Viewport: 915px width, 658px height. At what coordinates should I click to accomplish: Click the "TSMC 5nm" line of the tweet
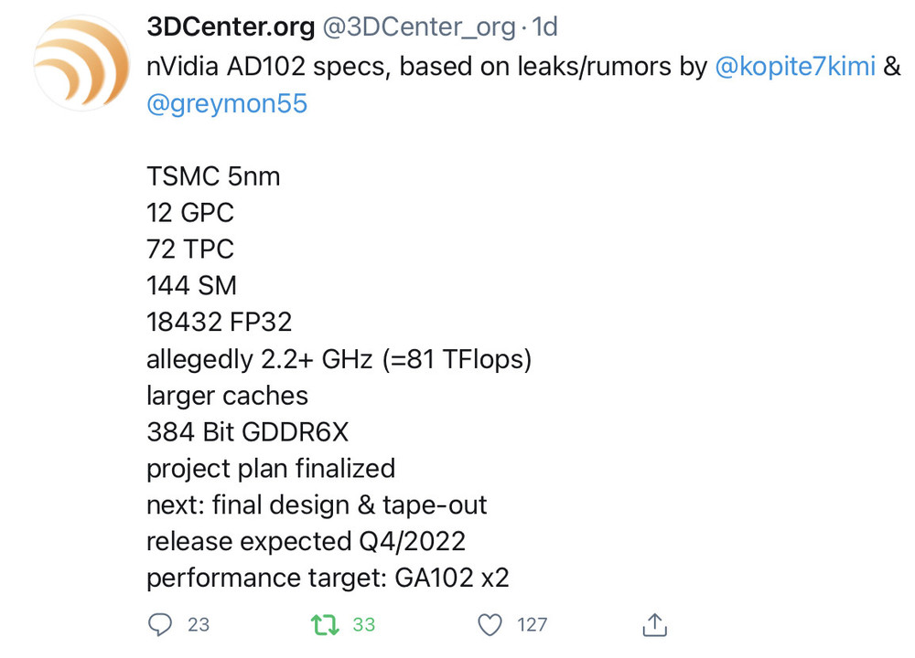coord(213,176)
